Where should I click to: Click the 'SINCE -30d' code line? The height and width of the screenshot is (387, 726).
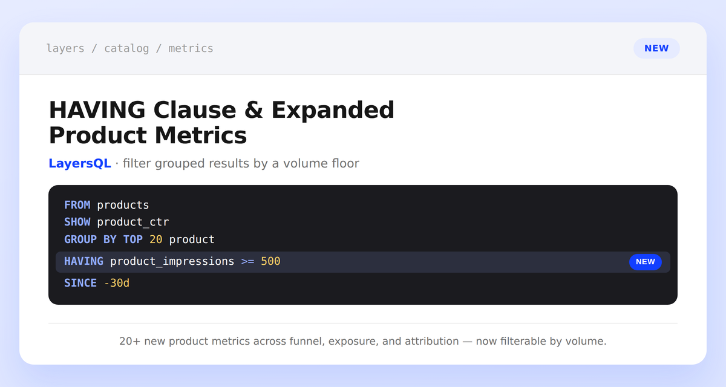pos(97,282)
